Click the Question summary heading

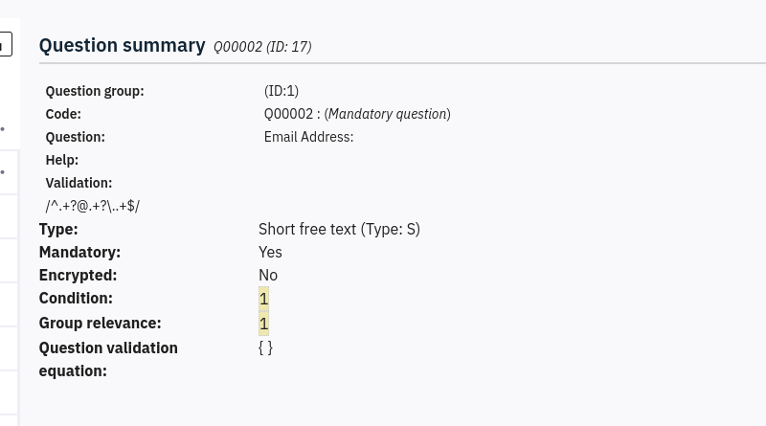(122, 45)
